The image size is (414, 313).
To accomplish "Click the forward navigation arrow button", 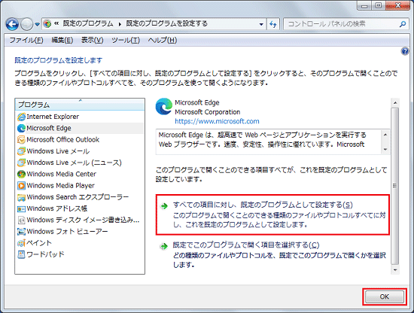I will (x=26, y=24).
